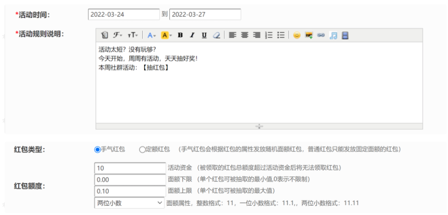Click the insert image icon

(308, 35)
